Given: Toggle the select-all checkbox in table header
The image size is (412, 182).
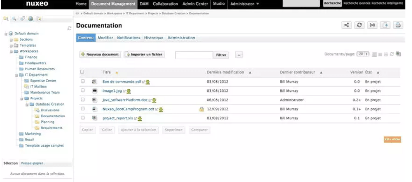Looking at the screenshot, I should coord(82,72).
